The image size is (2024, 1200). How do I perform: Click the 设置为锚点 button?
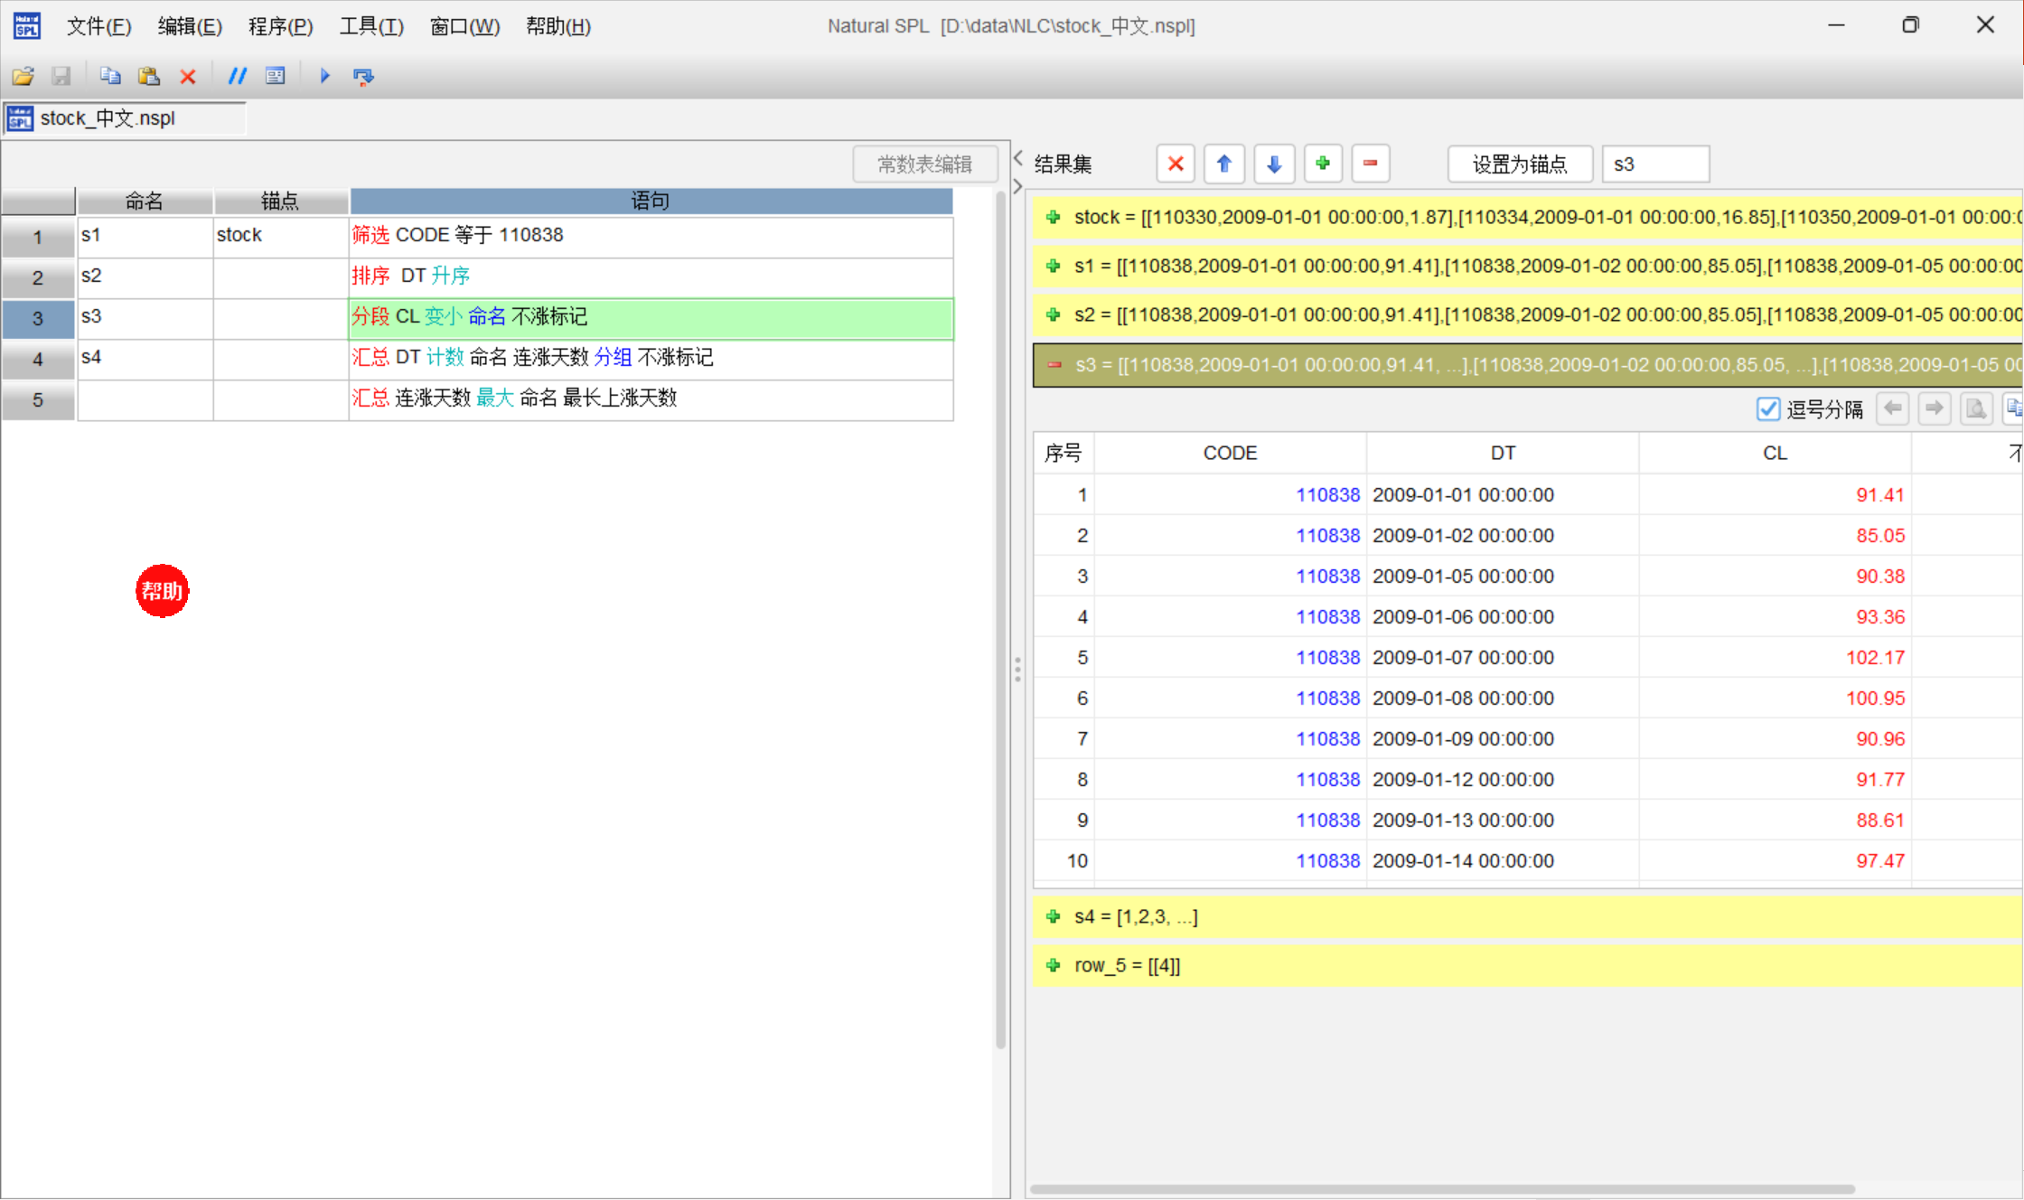(x=1520, y=164)
